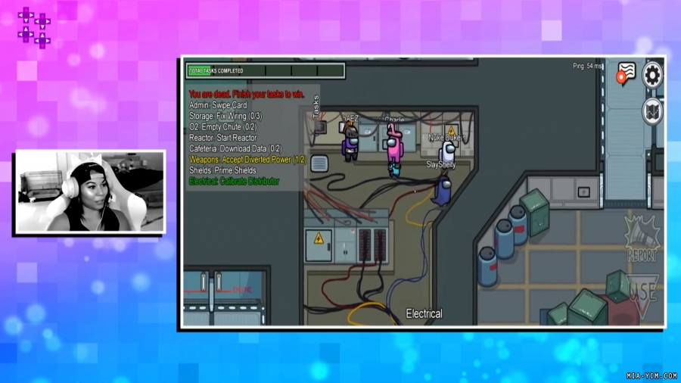Click the purple d-pad logo
This screenshot has width=681, height=383.
coord(34,27)
